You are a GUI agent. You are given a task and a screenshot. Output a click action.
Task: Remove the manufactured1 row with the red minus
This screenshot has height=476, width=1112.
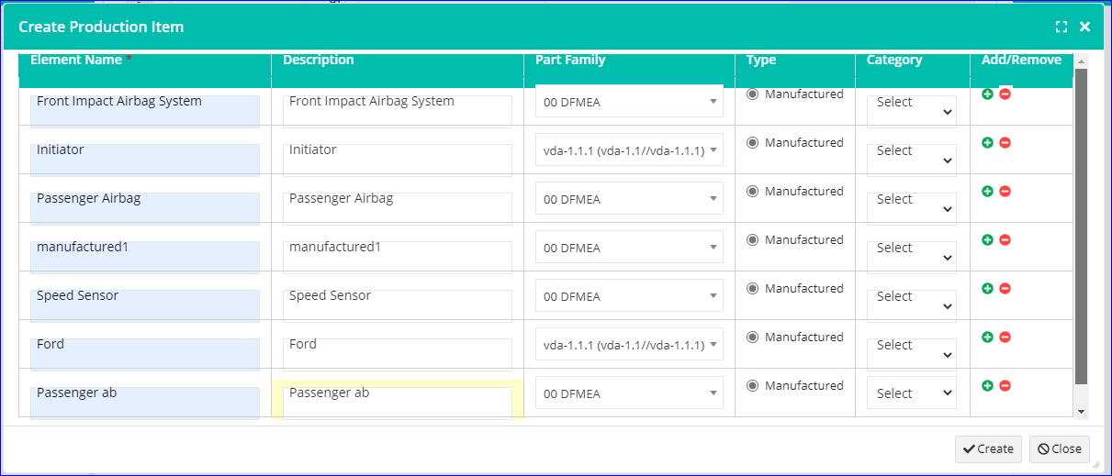(1005, 240)
